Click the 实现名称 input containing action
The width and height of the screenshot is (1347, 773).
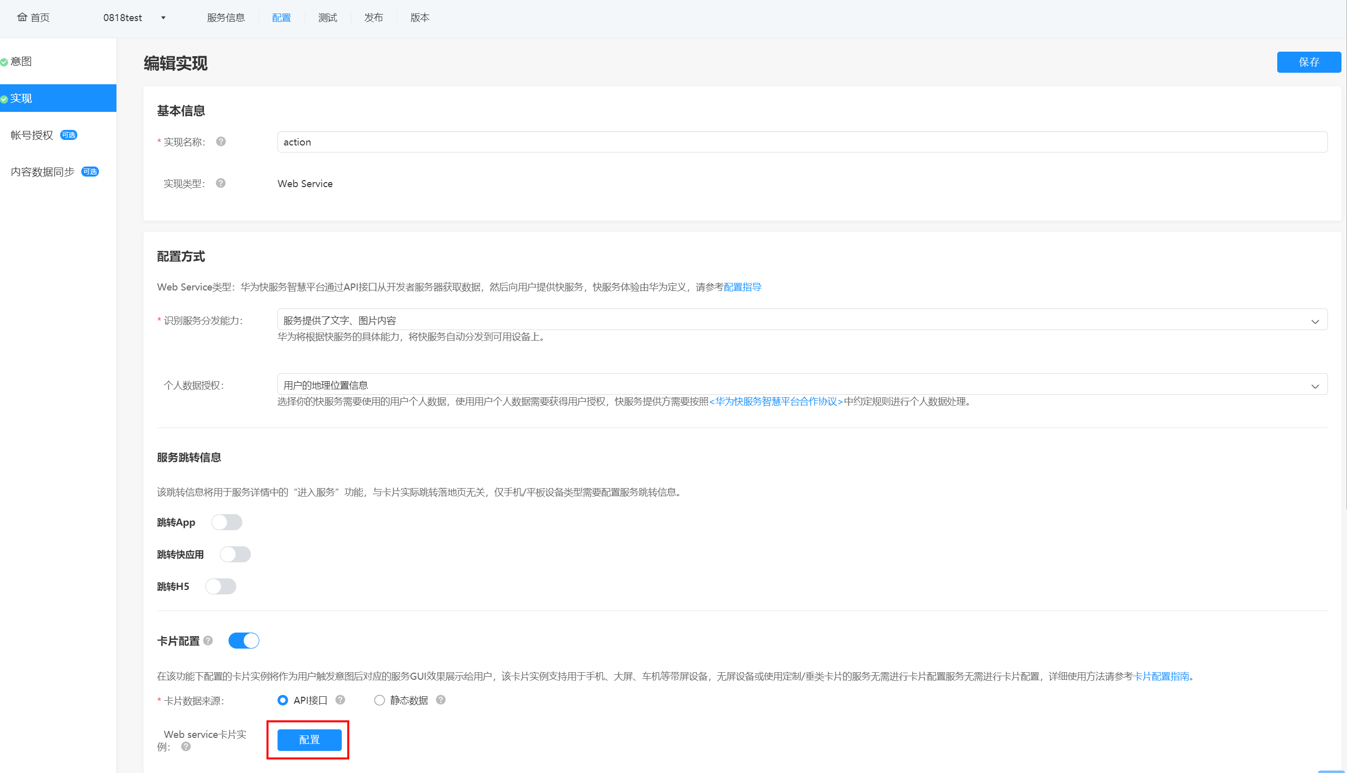click(x=802, y=142)
